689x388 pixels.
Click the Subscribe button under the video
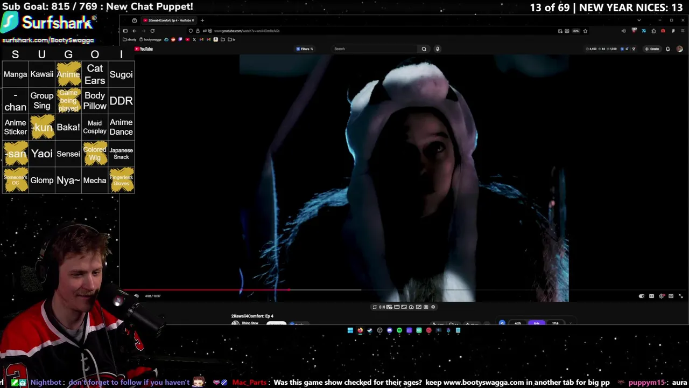click(276, 324)
